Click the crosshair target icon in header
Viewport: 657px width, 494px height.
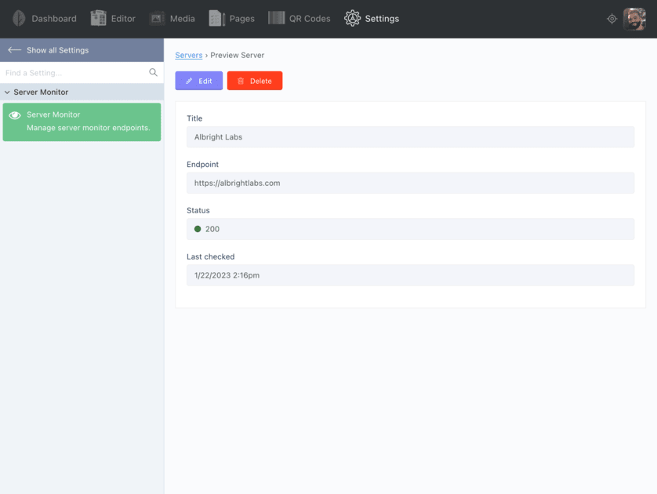[x=612, y=19]
